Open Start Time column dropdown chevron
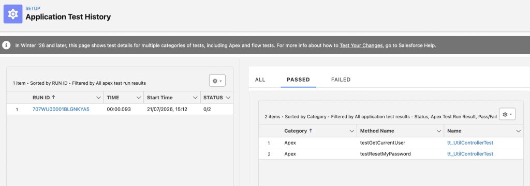 (195, 98)
